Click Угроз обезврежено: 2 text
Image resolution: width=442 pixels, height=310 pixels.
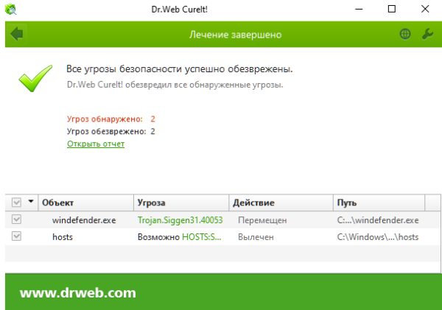[111, 131]
